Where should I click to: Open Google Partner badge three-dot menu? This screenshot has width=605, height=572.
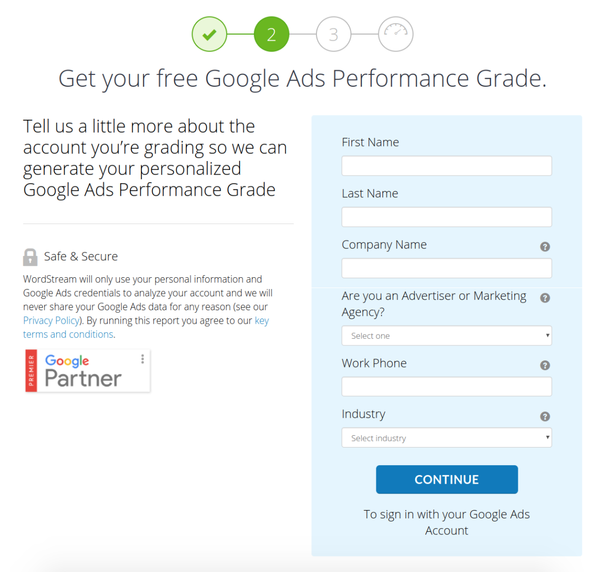click(x=142, y=359)
